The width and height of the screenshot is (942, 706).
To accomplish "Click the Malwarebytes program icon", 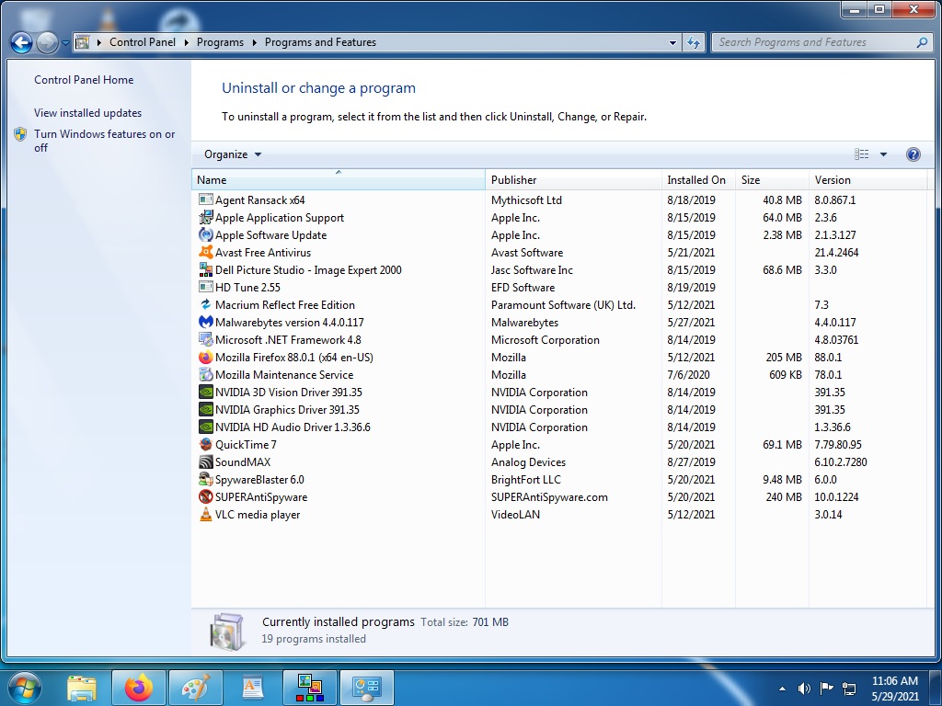I will click(x=205, y=322).
